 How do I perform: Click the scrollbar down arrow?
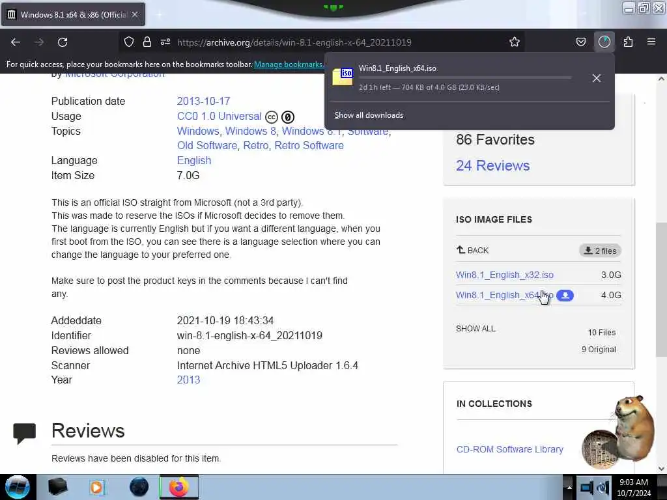(x=661, y=469)
